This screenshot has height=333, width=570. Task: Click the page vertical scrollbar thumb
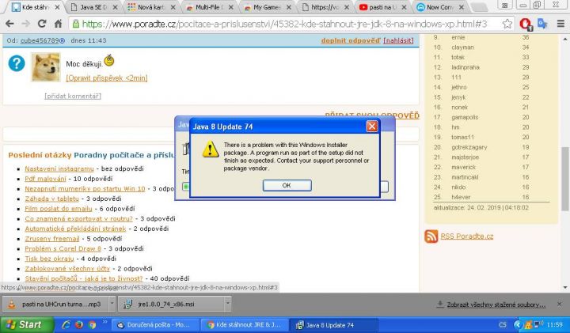(x=565, y=179)
